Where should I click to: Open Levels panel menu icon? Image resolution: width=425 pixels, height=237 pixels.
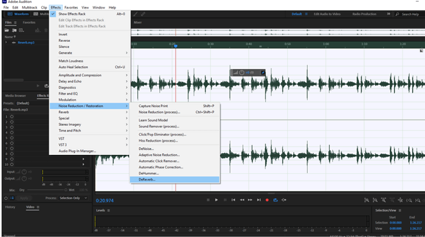tap(109, 210)
